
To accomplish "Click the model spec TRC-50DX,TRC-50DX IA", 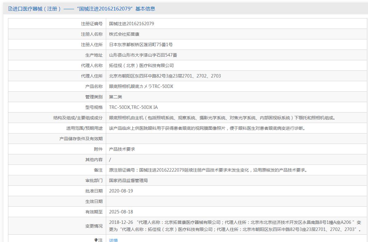I will pos(133,107).
